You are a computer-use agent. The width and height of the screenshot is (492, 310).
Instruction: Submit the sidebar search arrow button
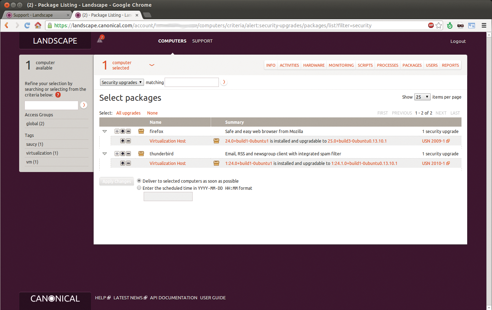[84, 105]
